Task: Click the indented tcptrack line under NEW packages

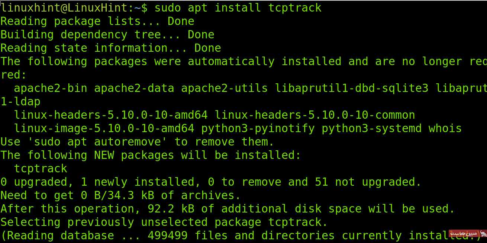Action: tap(41, 168)
